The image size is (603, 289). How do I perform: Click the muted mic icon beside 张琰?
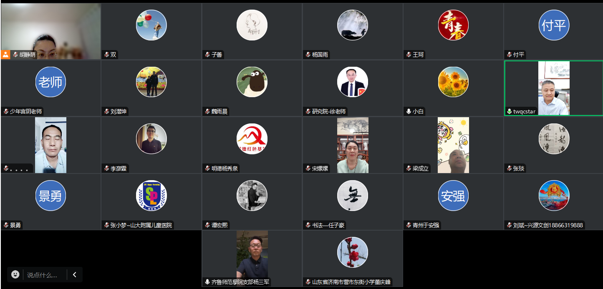click(509, 168)
